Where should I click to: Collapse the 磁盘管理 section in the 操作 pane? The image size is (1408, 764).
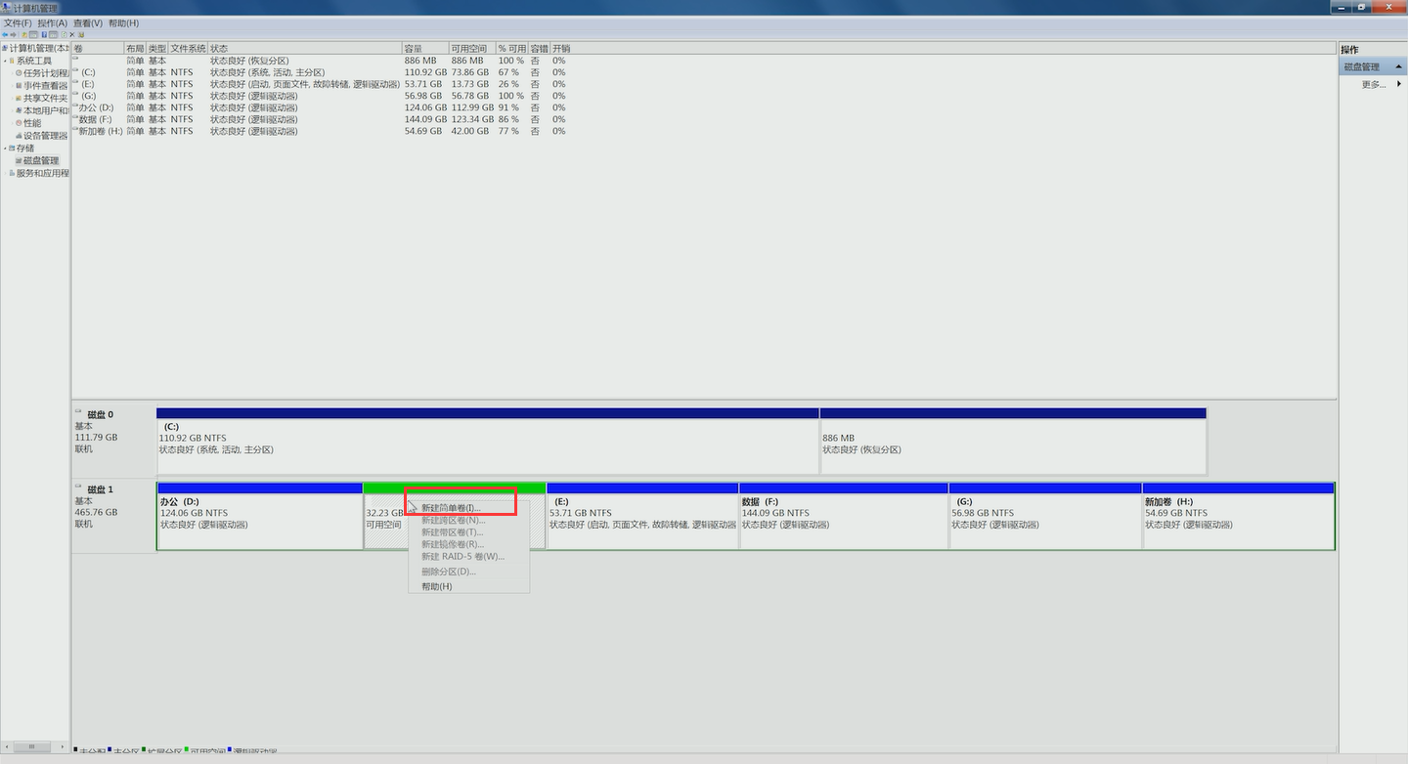1399,66
